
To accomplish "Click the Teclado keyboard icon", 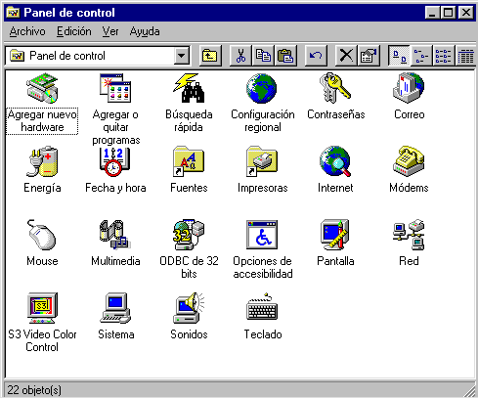I will click(x=262, y=307).
